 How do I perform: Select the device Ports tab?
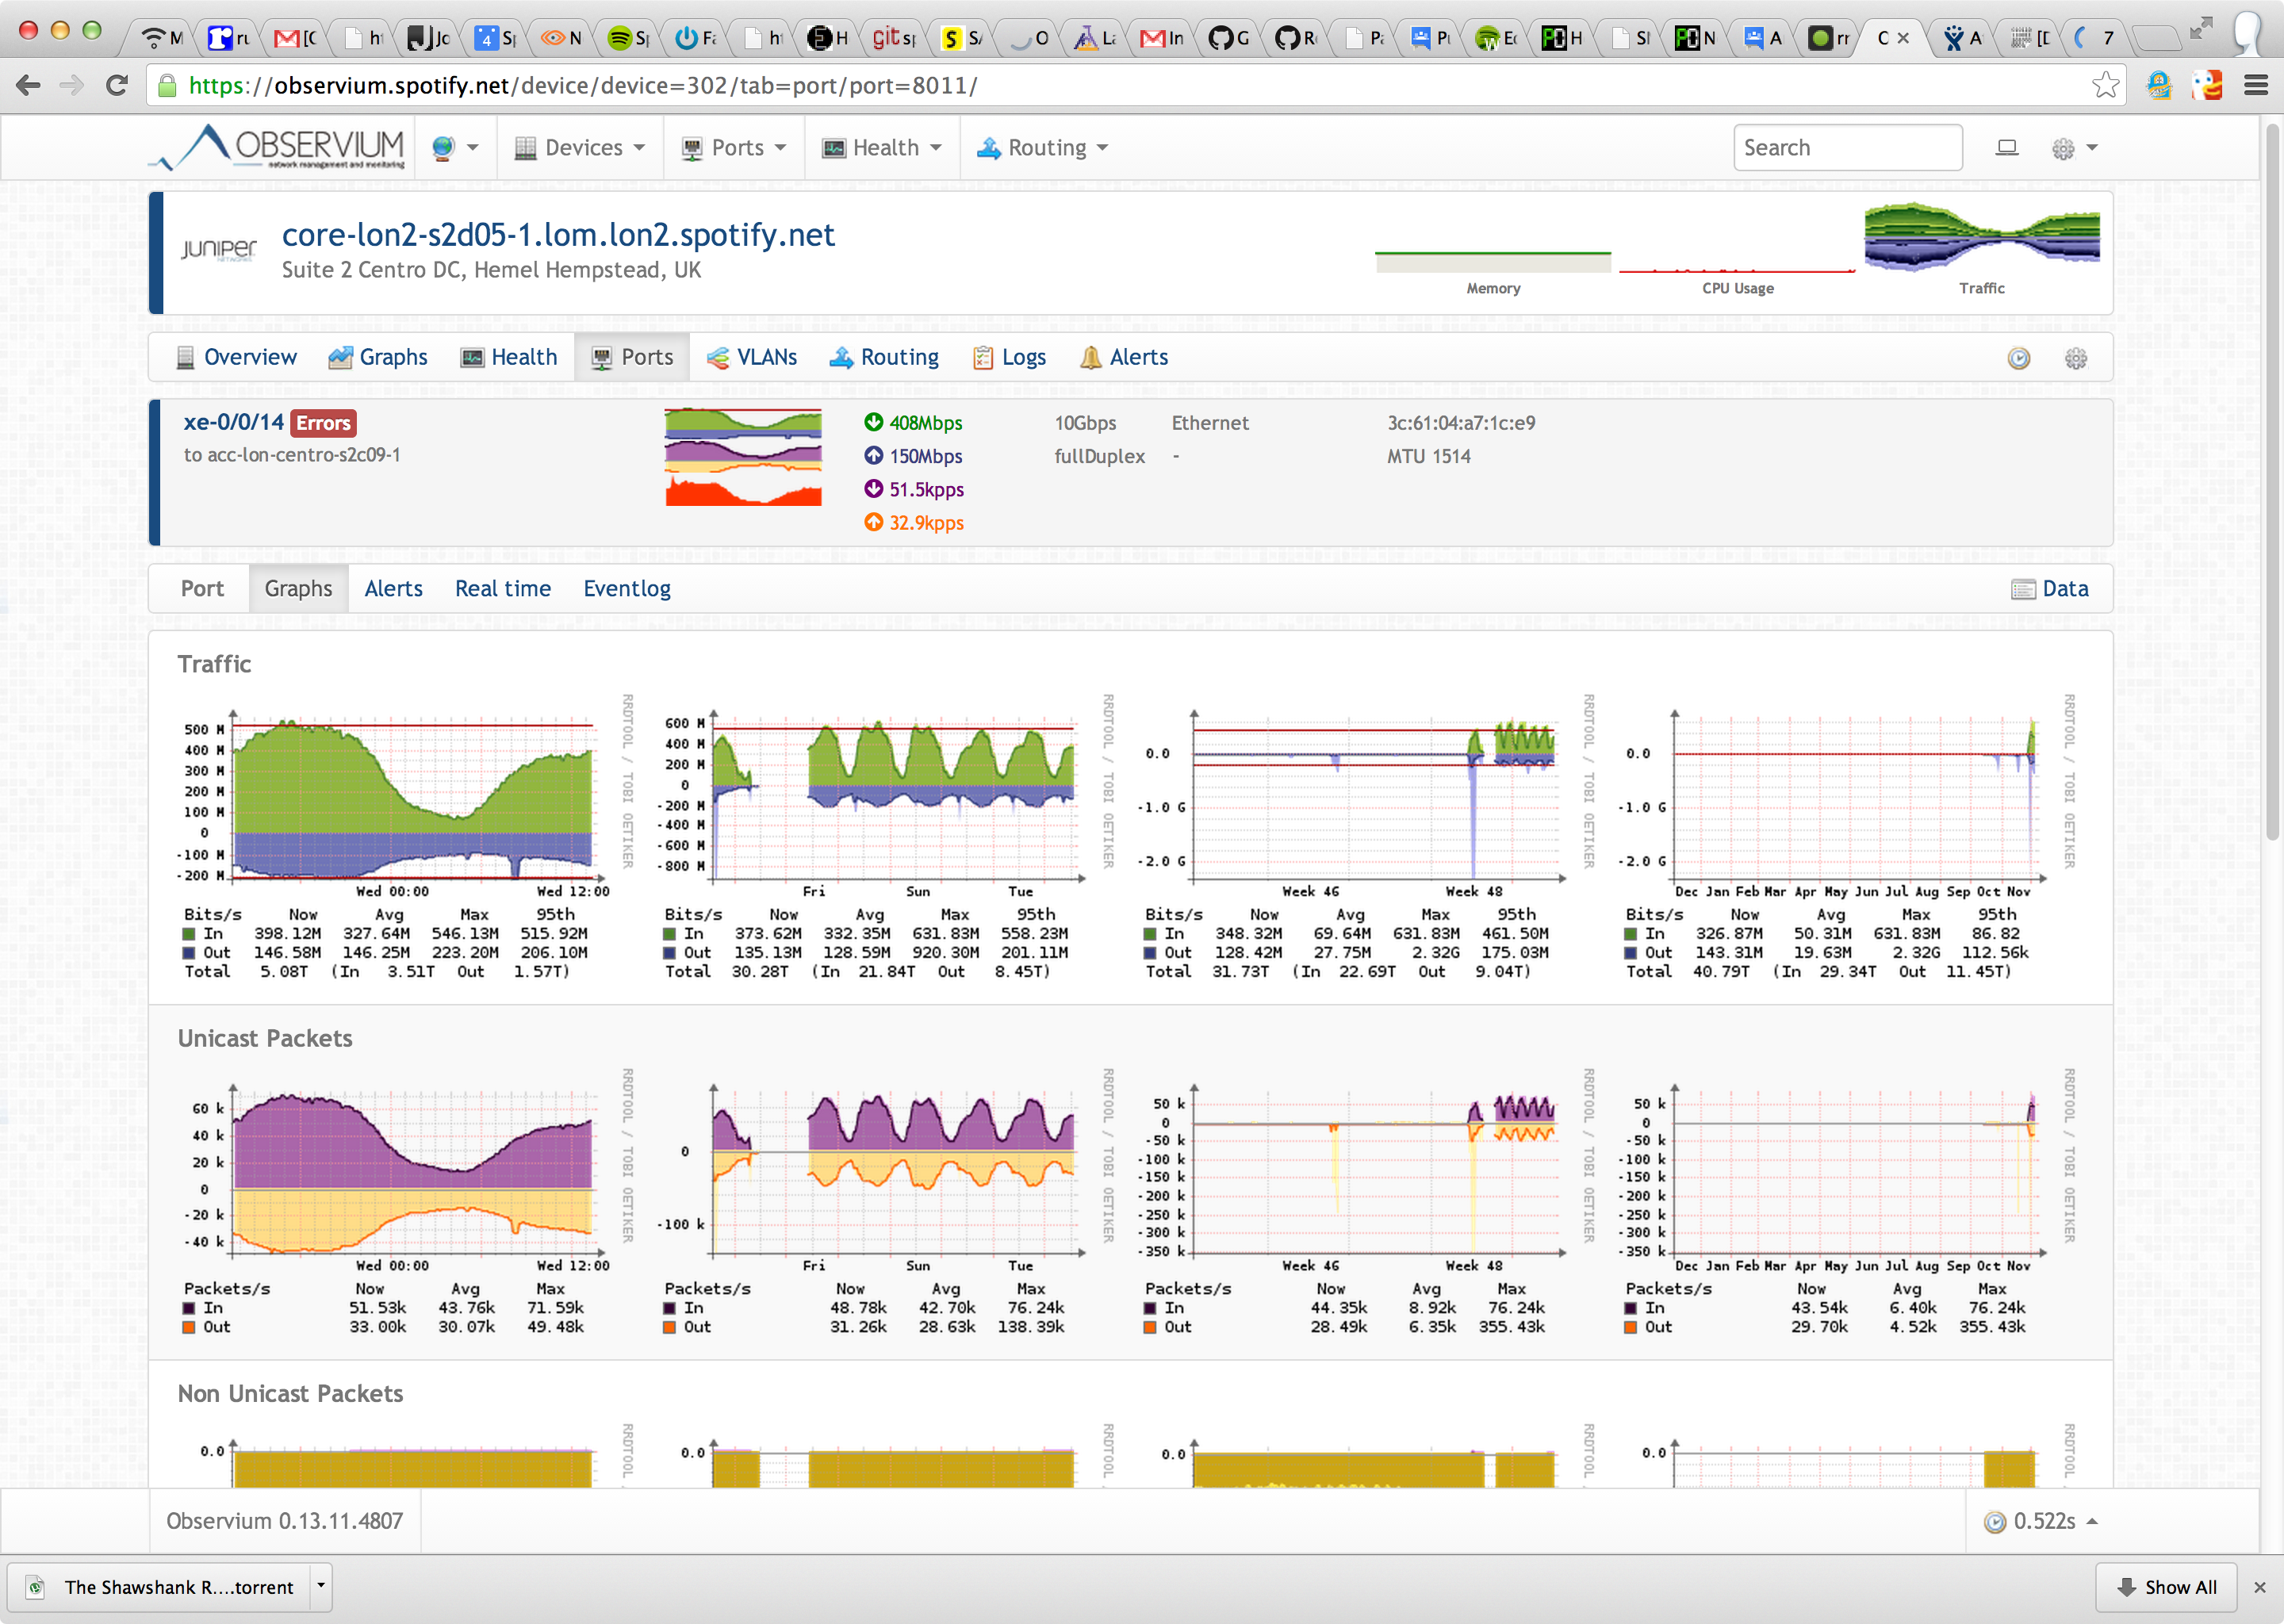[632, 357]
